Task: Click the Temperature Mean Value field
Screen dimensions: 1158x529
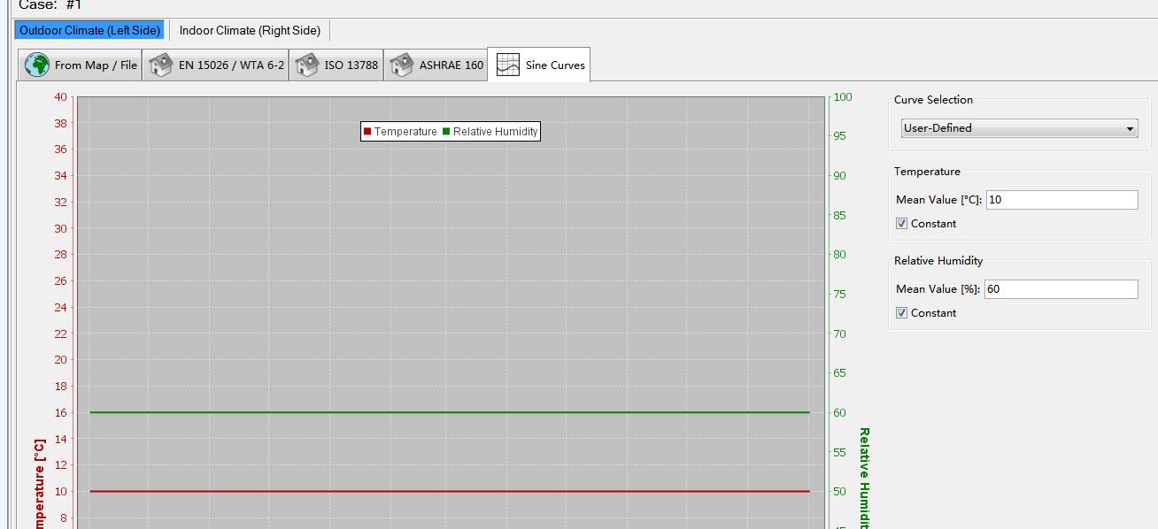Action: [x=1061, y=200]
